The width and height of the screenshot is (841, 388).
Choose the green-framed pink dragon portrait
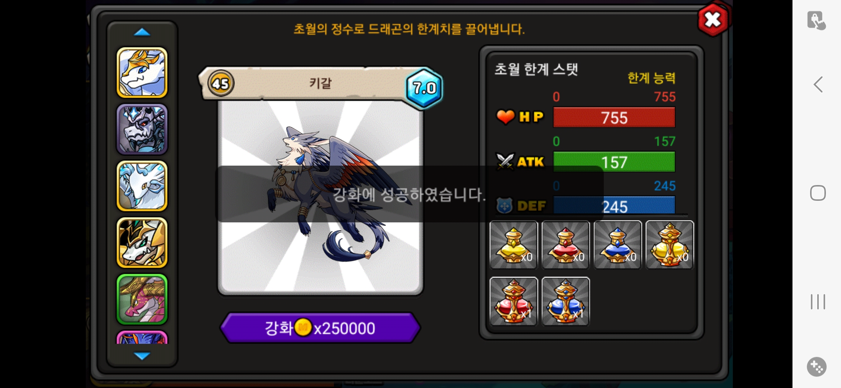point(142,299)
